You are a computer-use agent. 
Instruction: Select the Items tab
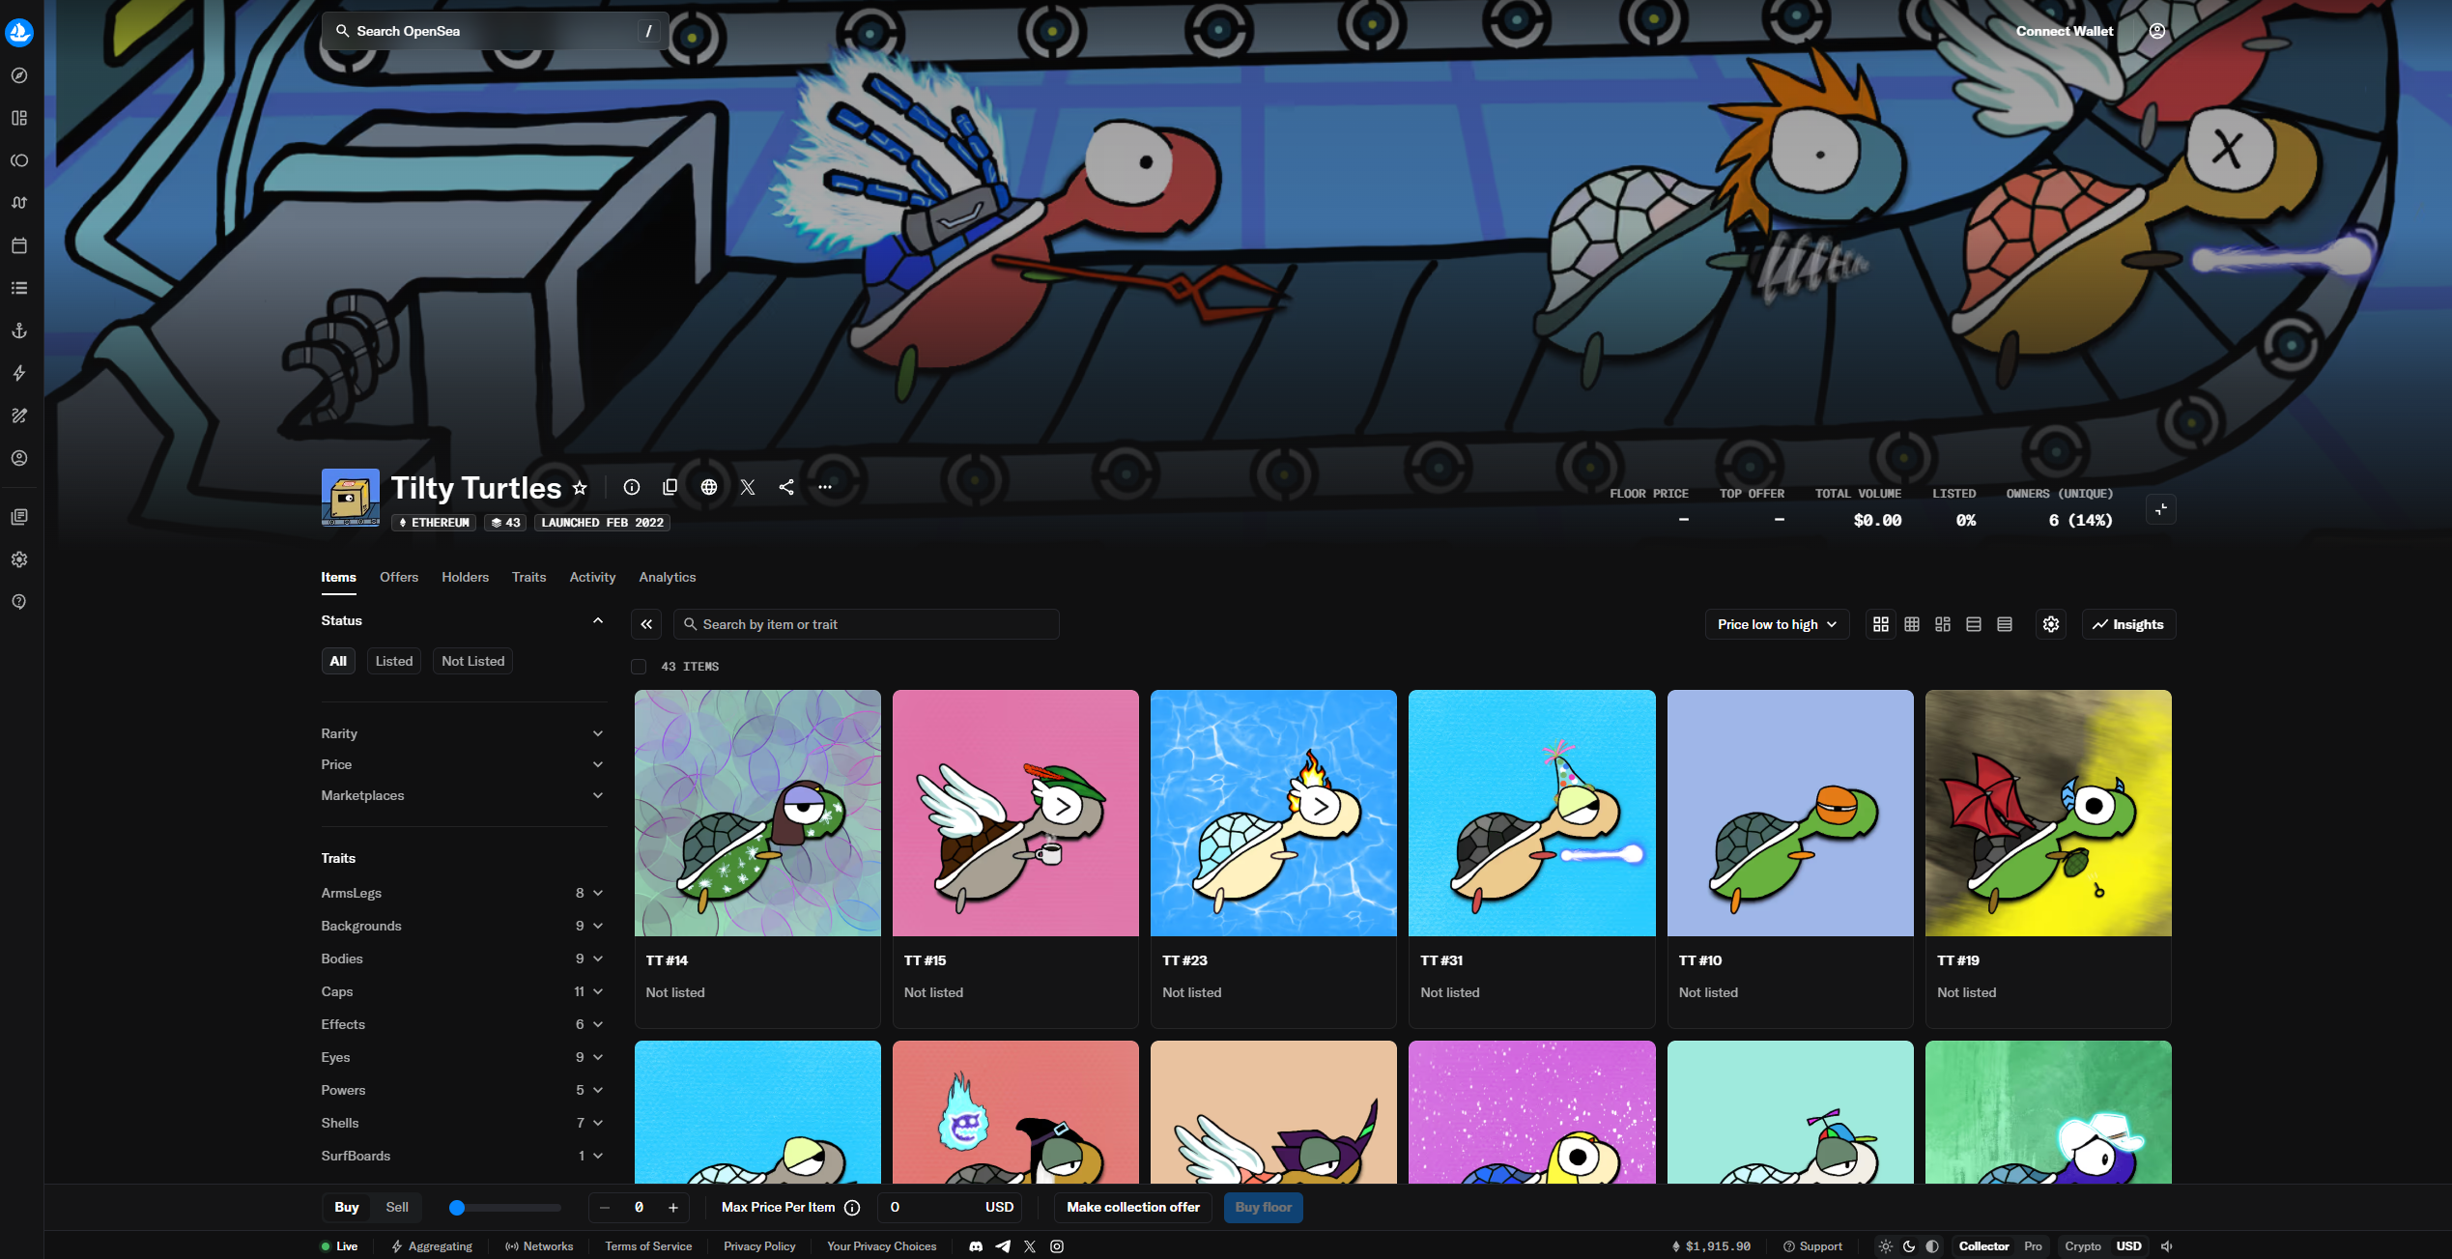pyautogui.click(x=338, y=577)
